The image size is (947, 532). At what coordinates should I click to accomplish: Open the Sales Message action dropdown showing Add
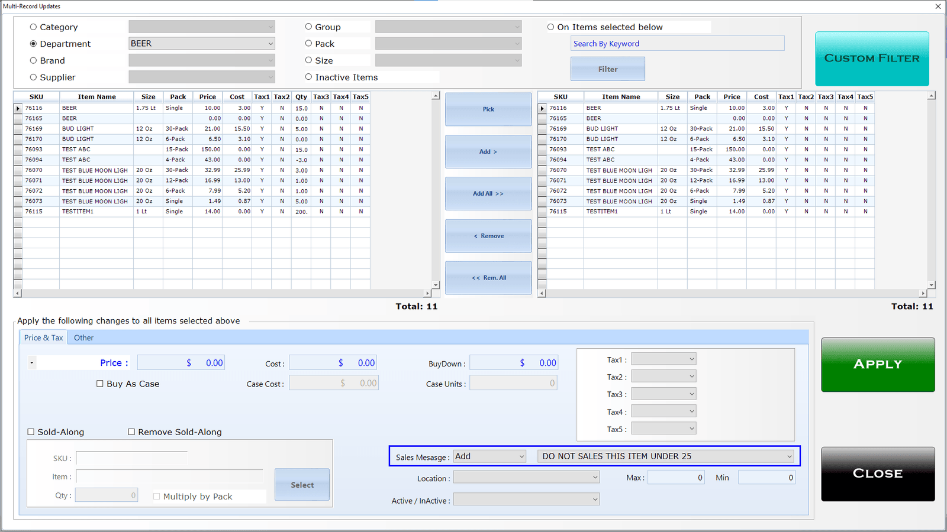tap(489, 456)
